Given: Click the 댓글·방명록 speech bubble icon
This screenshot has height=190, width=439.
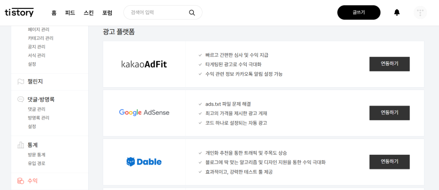Looking at the screenshot, I should (21, 99).
